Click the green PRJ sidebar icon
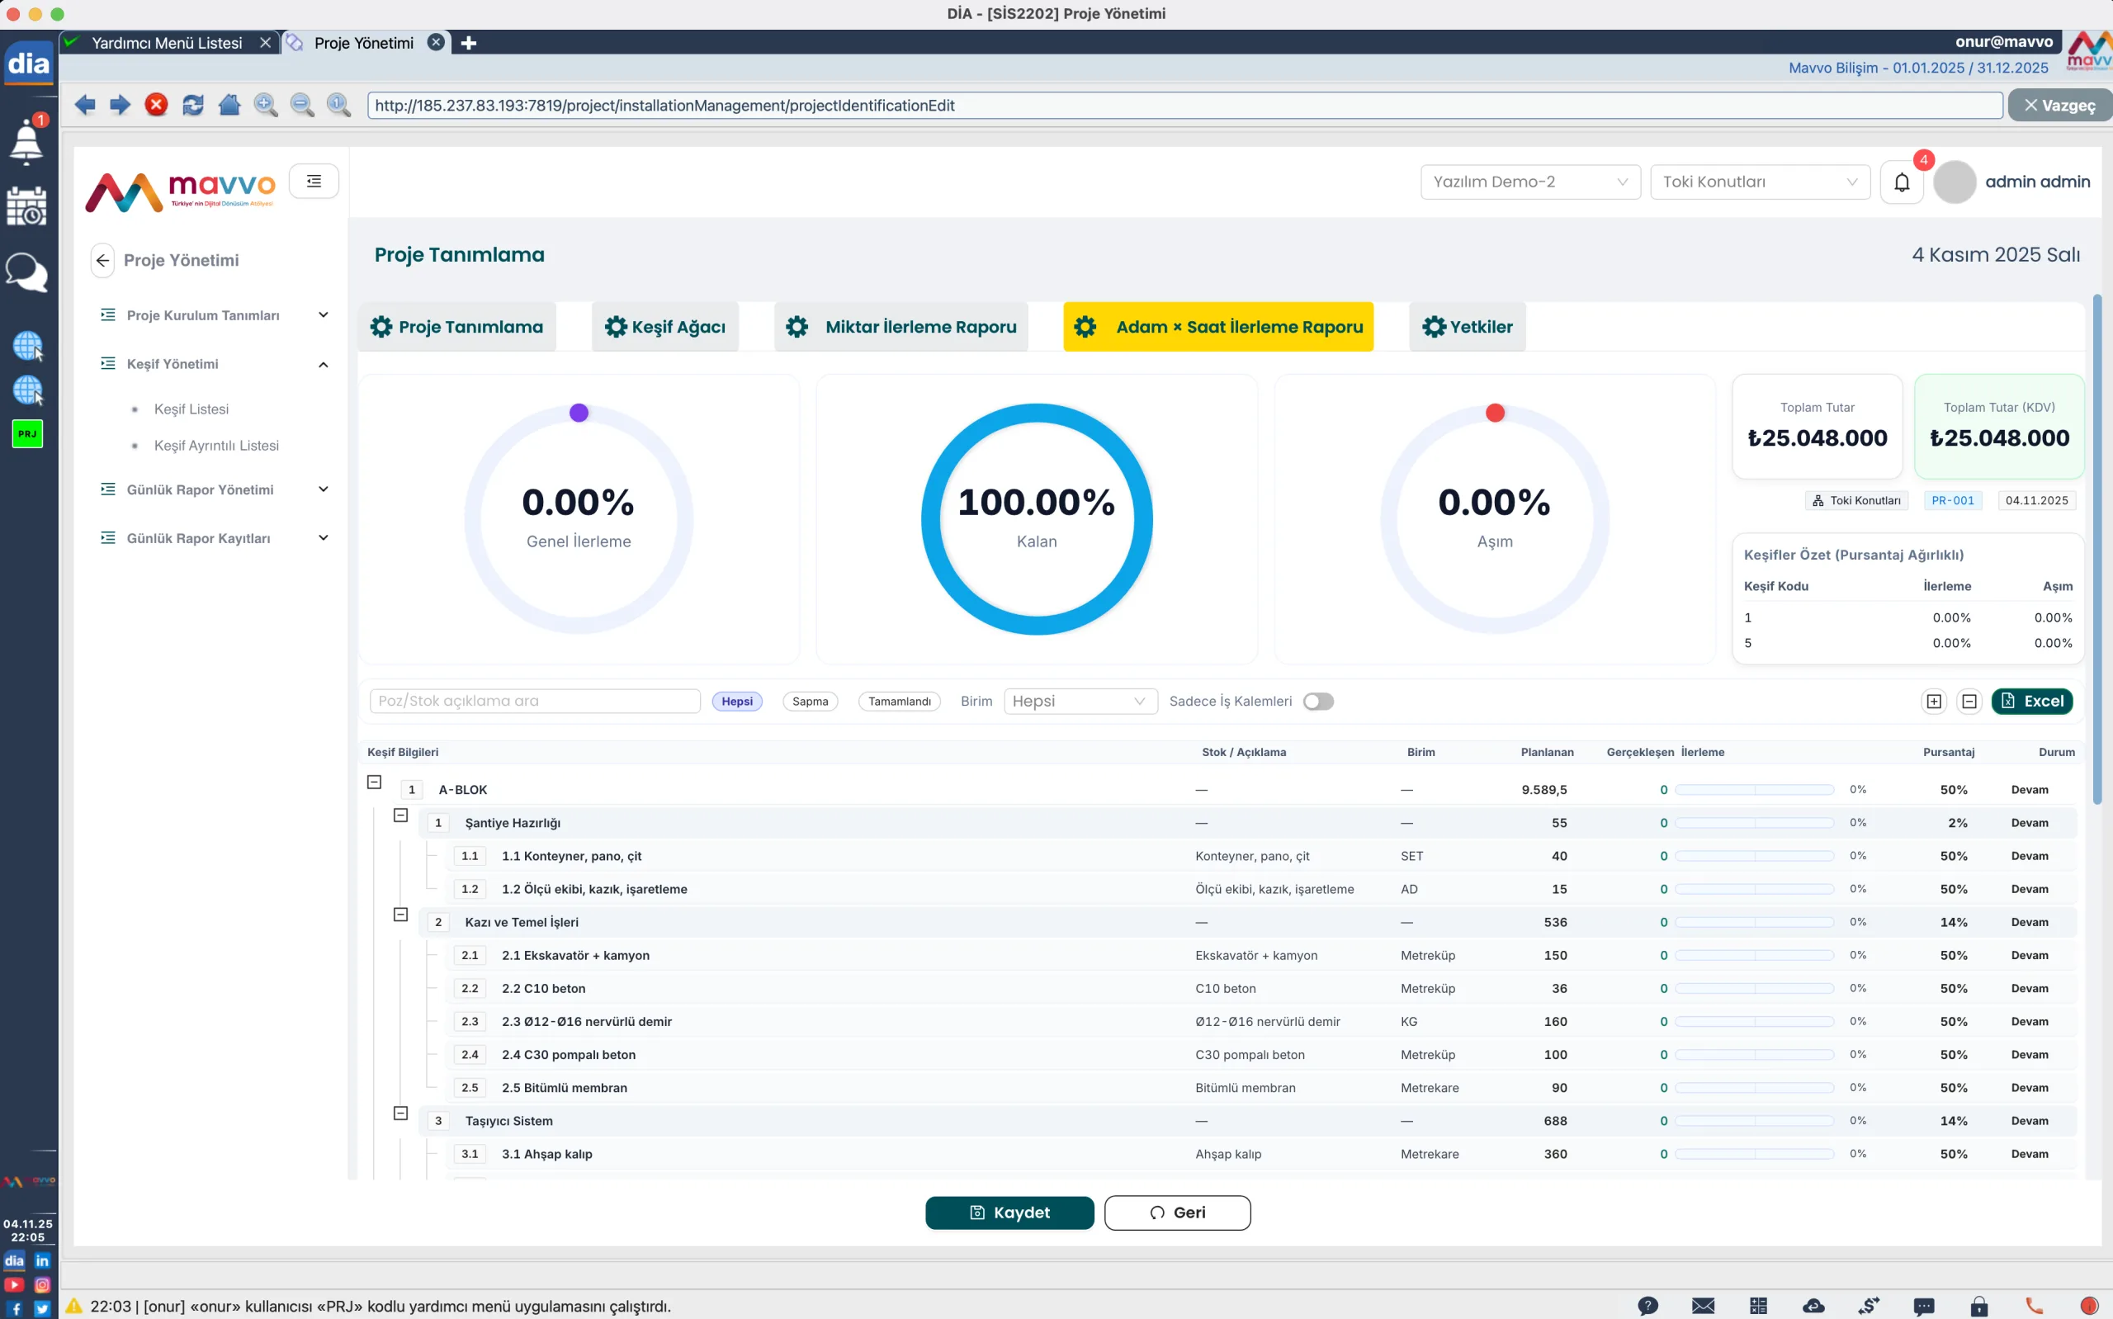2113x1319 pixels. (27, 433)
